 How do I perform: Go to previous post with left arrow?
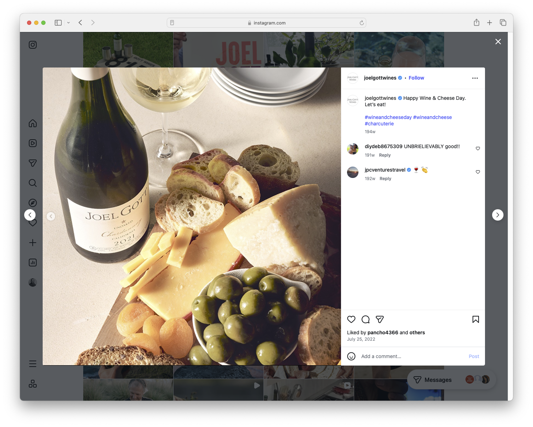(x=30, y=215)
